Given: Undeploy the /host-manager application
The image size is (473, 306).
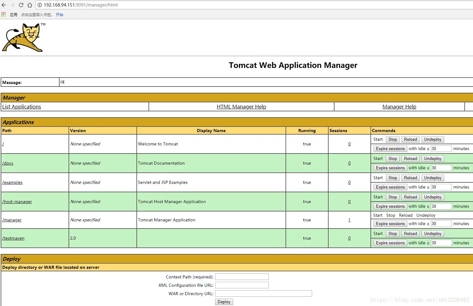Looking at the screenshot, I should 433,197.
